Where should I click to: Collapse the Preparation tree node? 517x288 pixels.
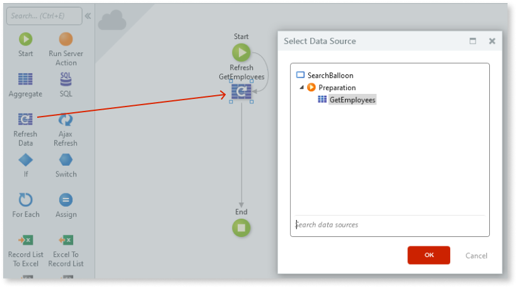[302, 88]
